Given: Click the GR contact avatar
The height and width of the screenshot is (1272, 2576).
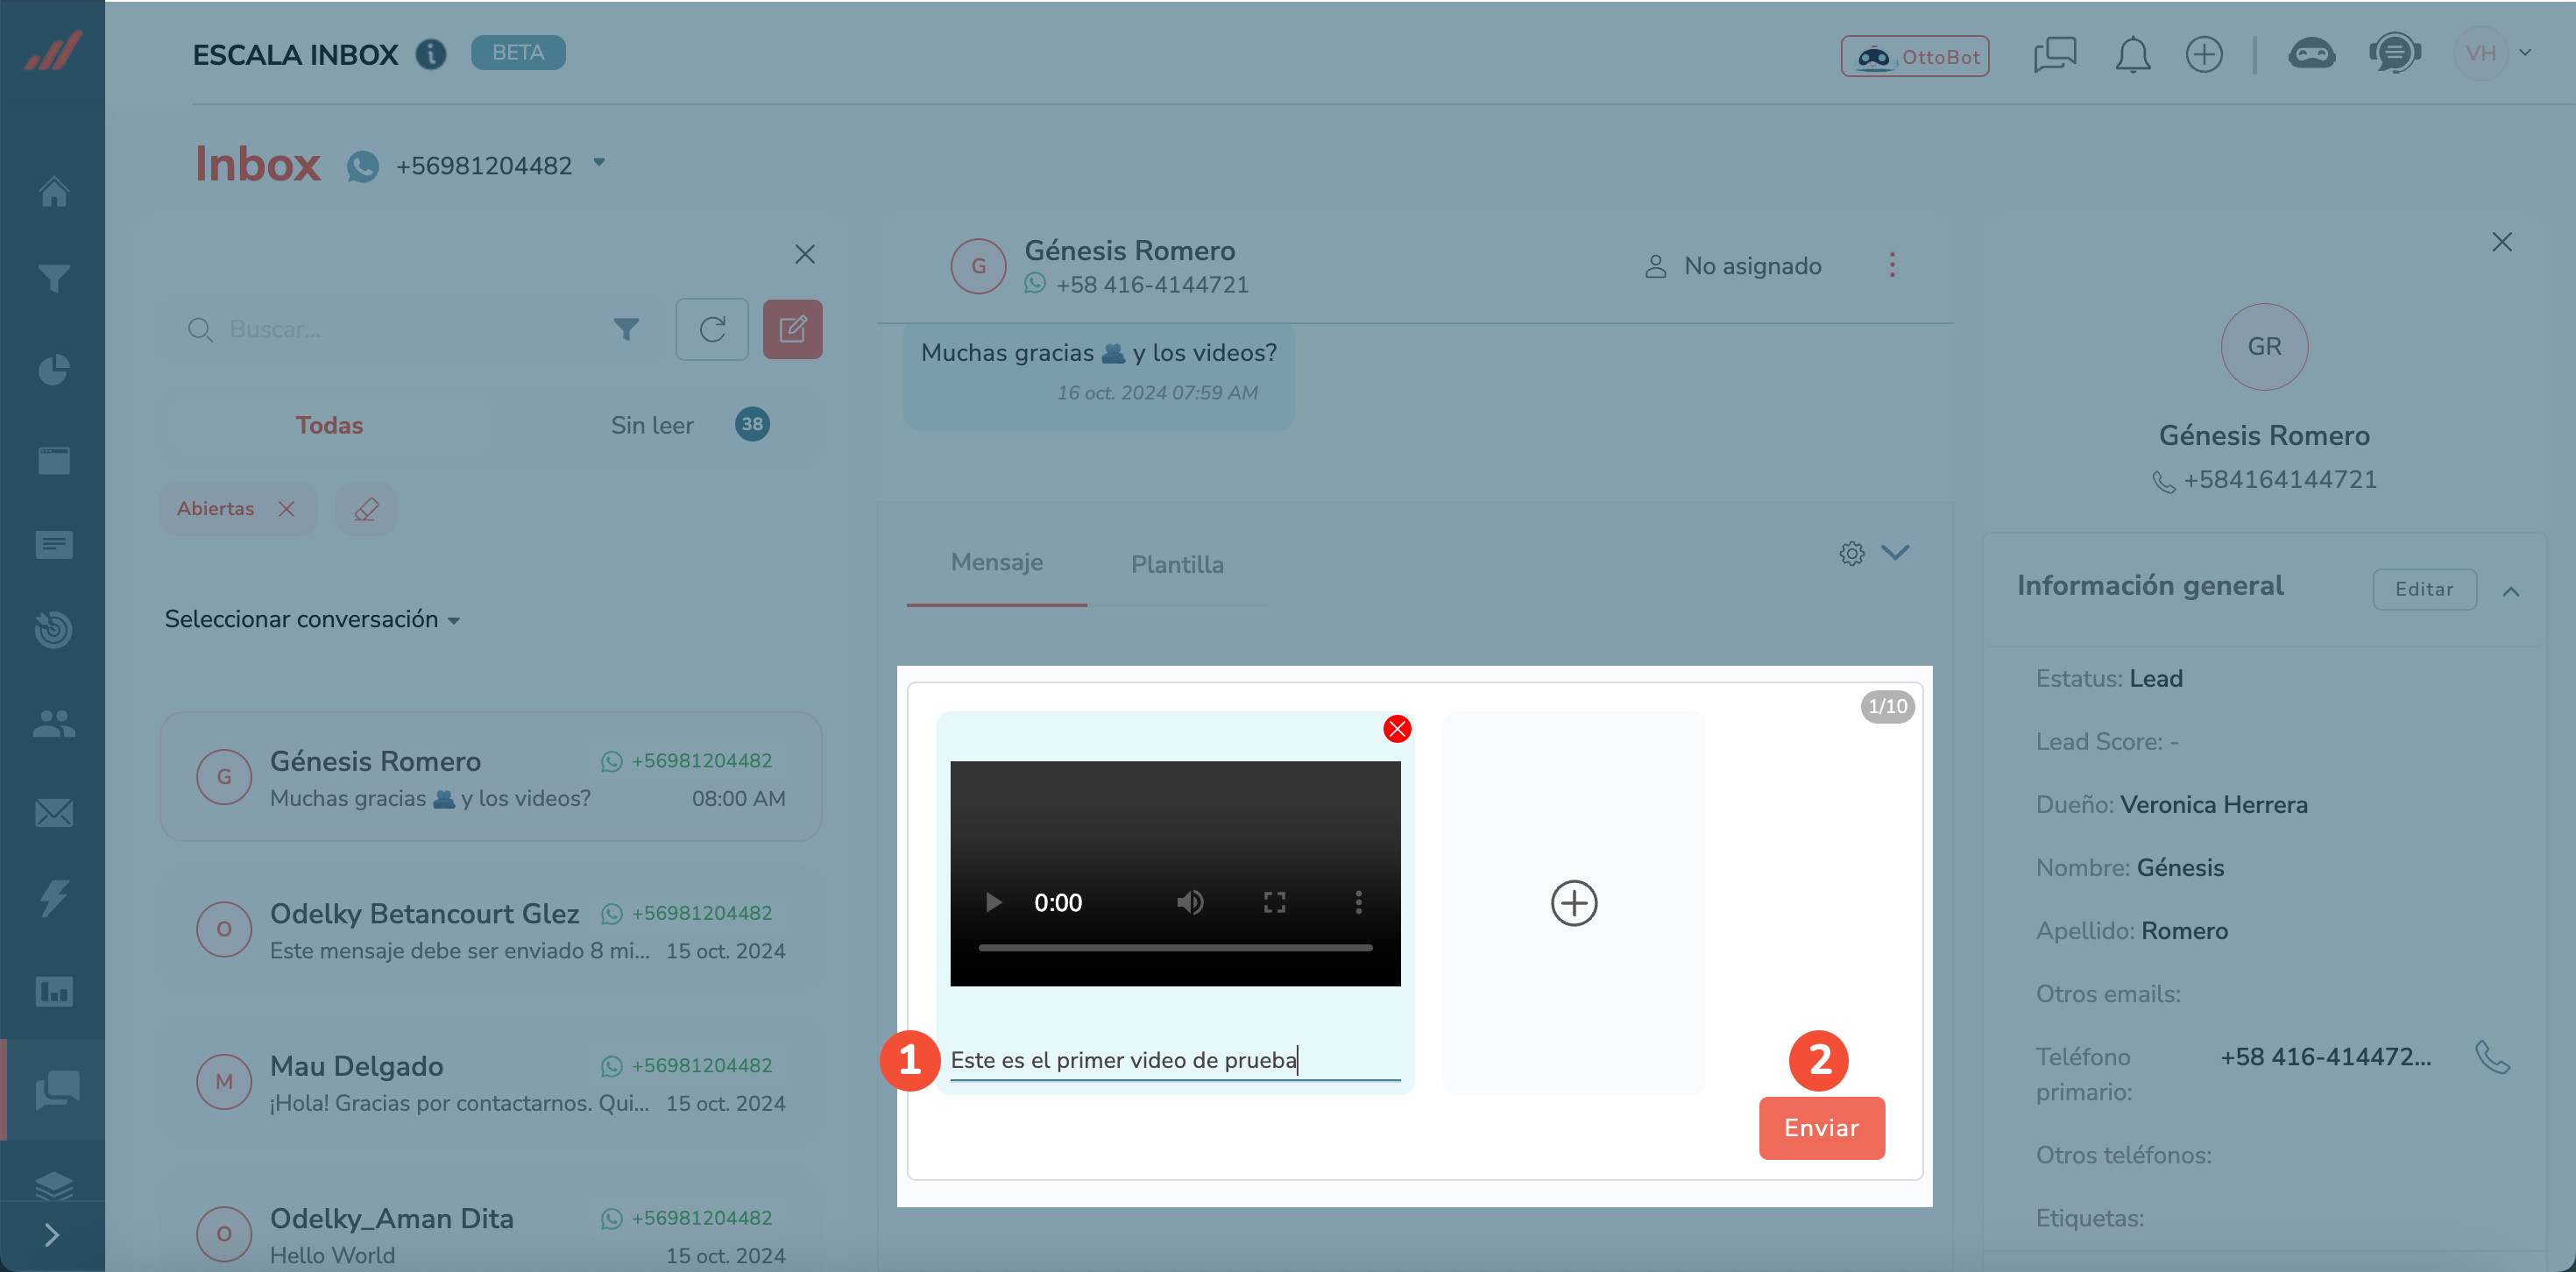Looking at the screenshot, I should (2264, 347).
